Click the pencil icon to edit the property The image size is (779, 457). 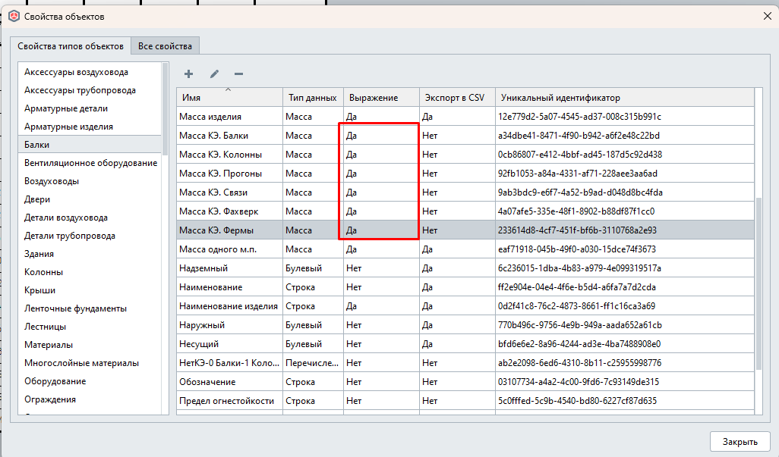[214, 74]
